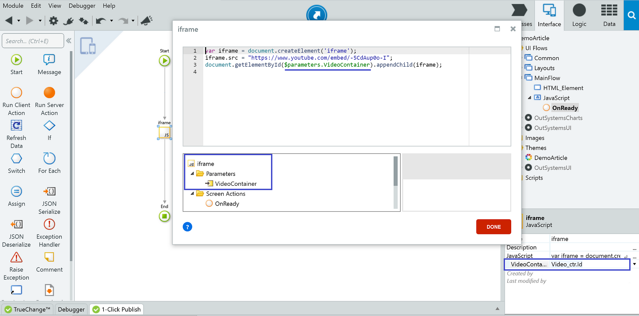Screen dimensions: 639x316
Task: Switch to the Data tab
Action: coord(609,15)
